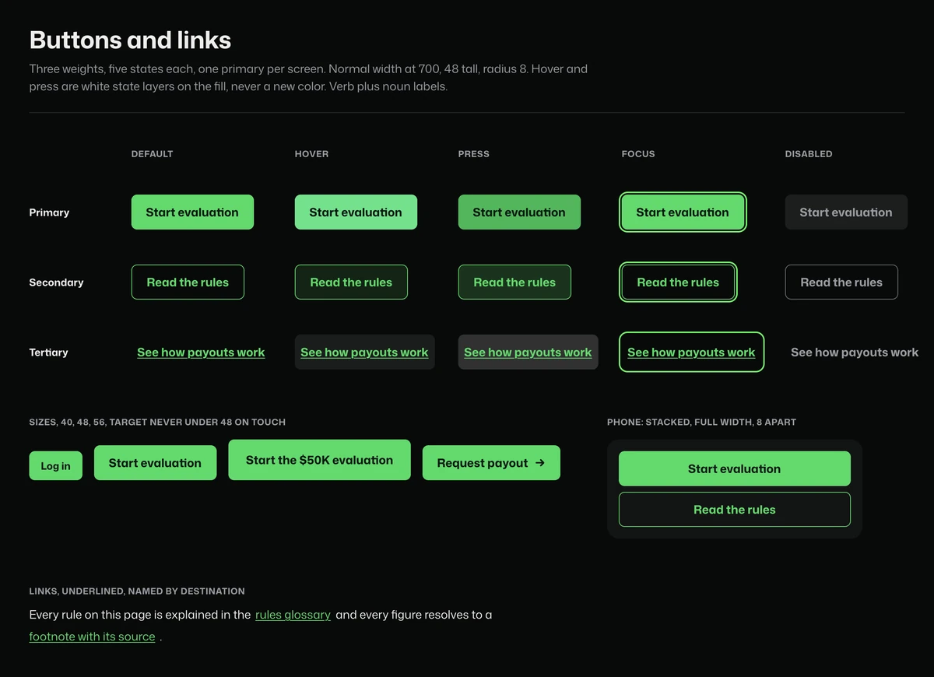Click the Primary row label
This screenshot has height=677, width=934.
tap(49, 212)
